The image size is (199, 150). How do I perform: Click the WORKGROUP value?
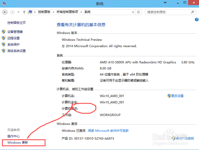click(x=110, y=115)
